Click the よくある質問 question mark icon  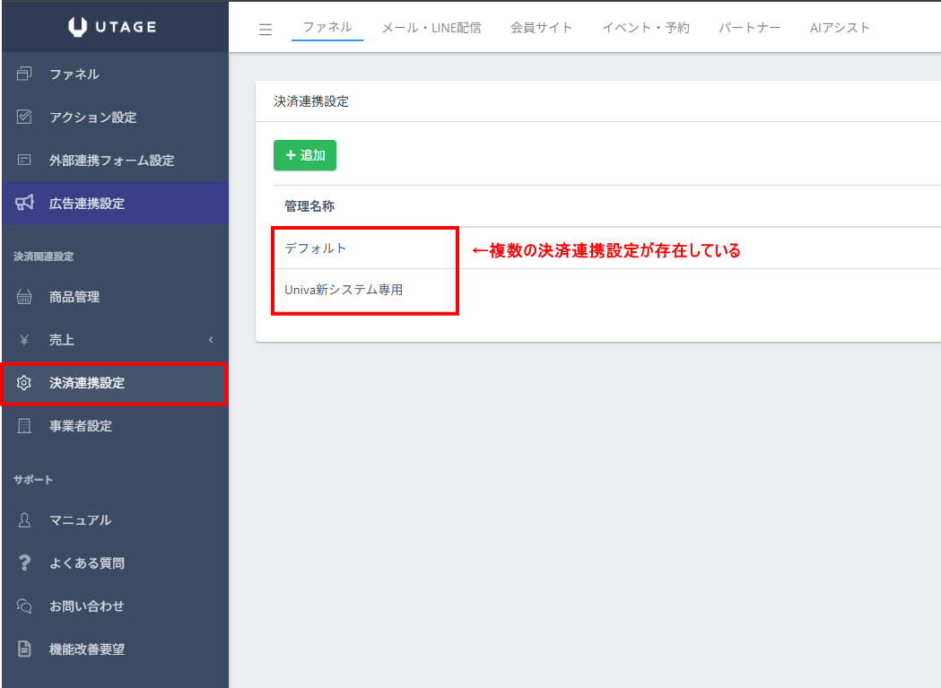click(x=25, y=563)
